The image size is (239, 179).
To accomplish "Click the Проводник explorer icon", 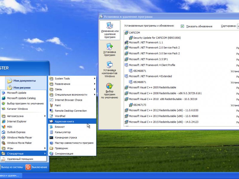I will click(x=51, y=148).
